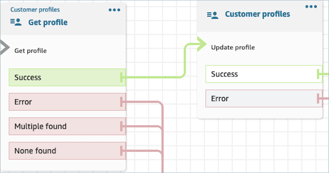Click the profile icon beside the Customer profiles title
The height and width of the screenshot is (173, 329).
pos(213,15)
